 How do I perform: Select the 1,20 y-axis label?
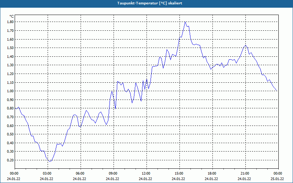(10, 74)
